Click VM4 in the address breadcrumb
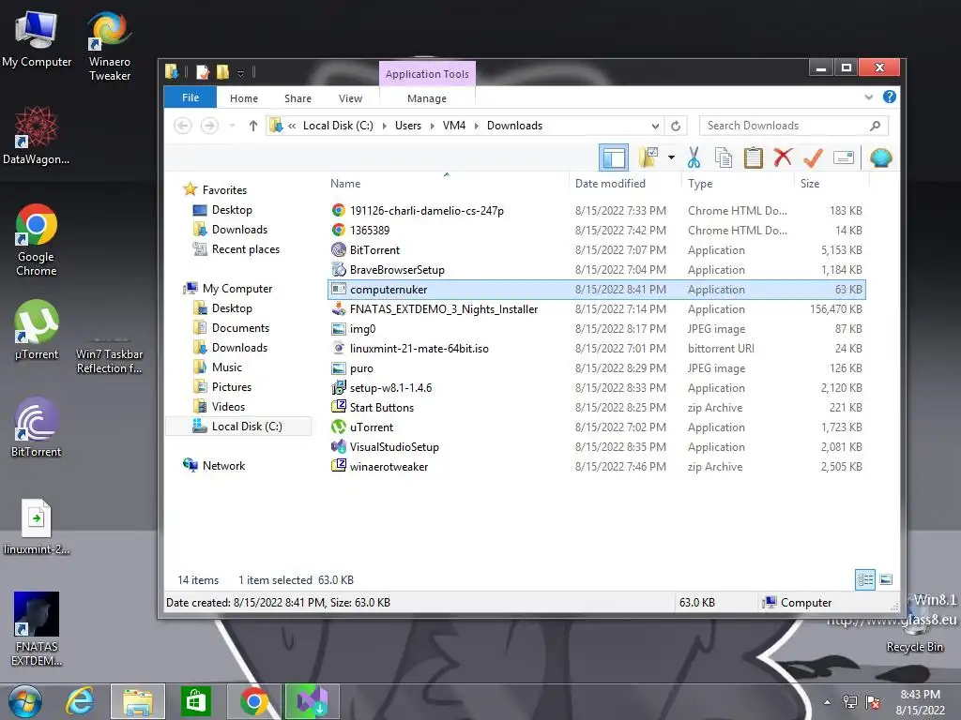The image size is (961, 720). pos(454,126)
